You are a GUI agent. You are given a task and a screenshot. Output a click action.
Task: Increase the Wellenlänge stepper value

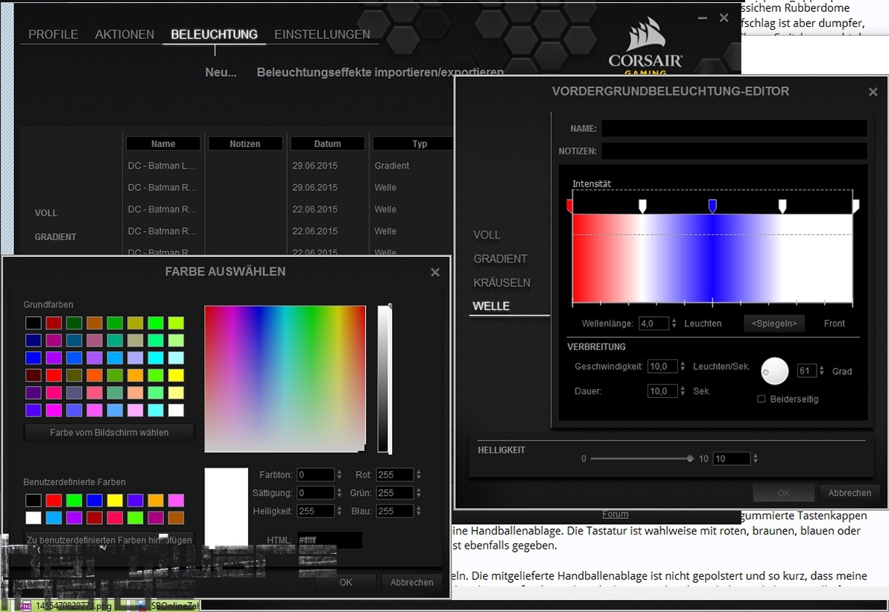(674, 321)
